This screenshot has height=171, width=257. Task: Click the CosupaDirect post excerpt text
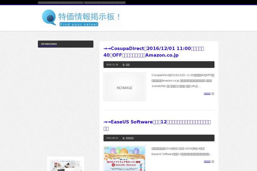click(183, 80)
